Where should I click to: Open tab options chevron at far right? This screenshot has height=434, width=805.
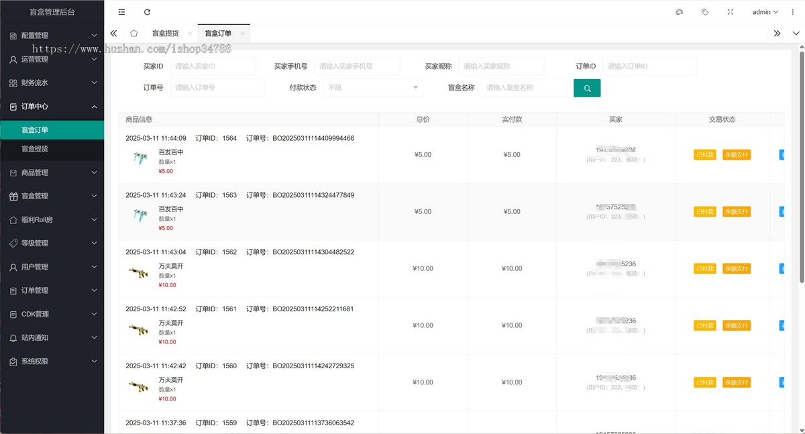point(796,33)
